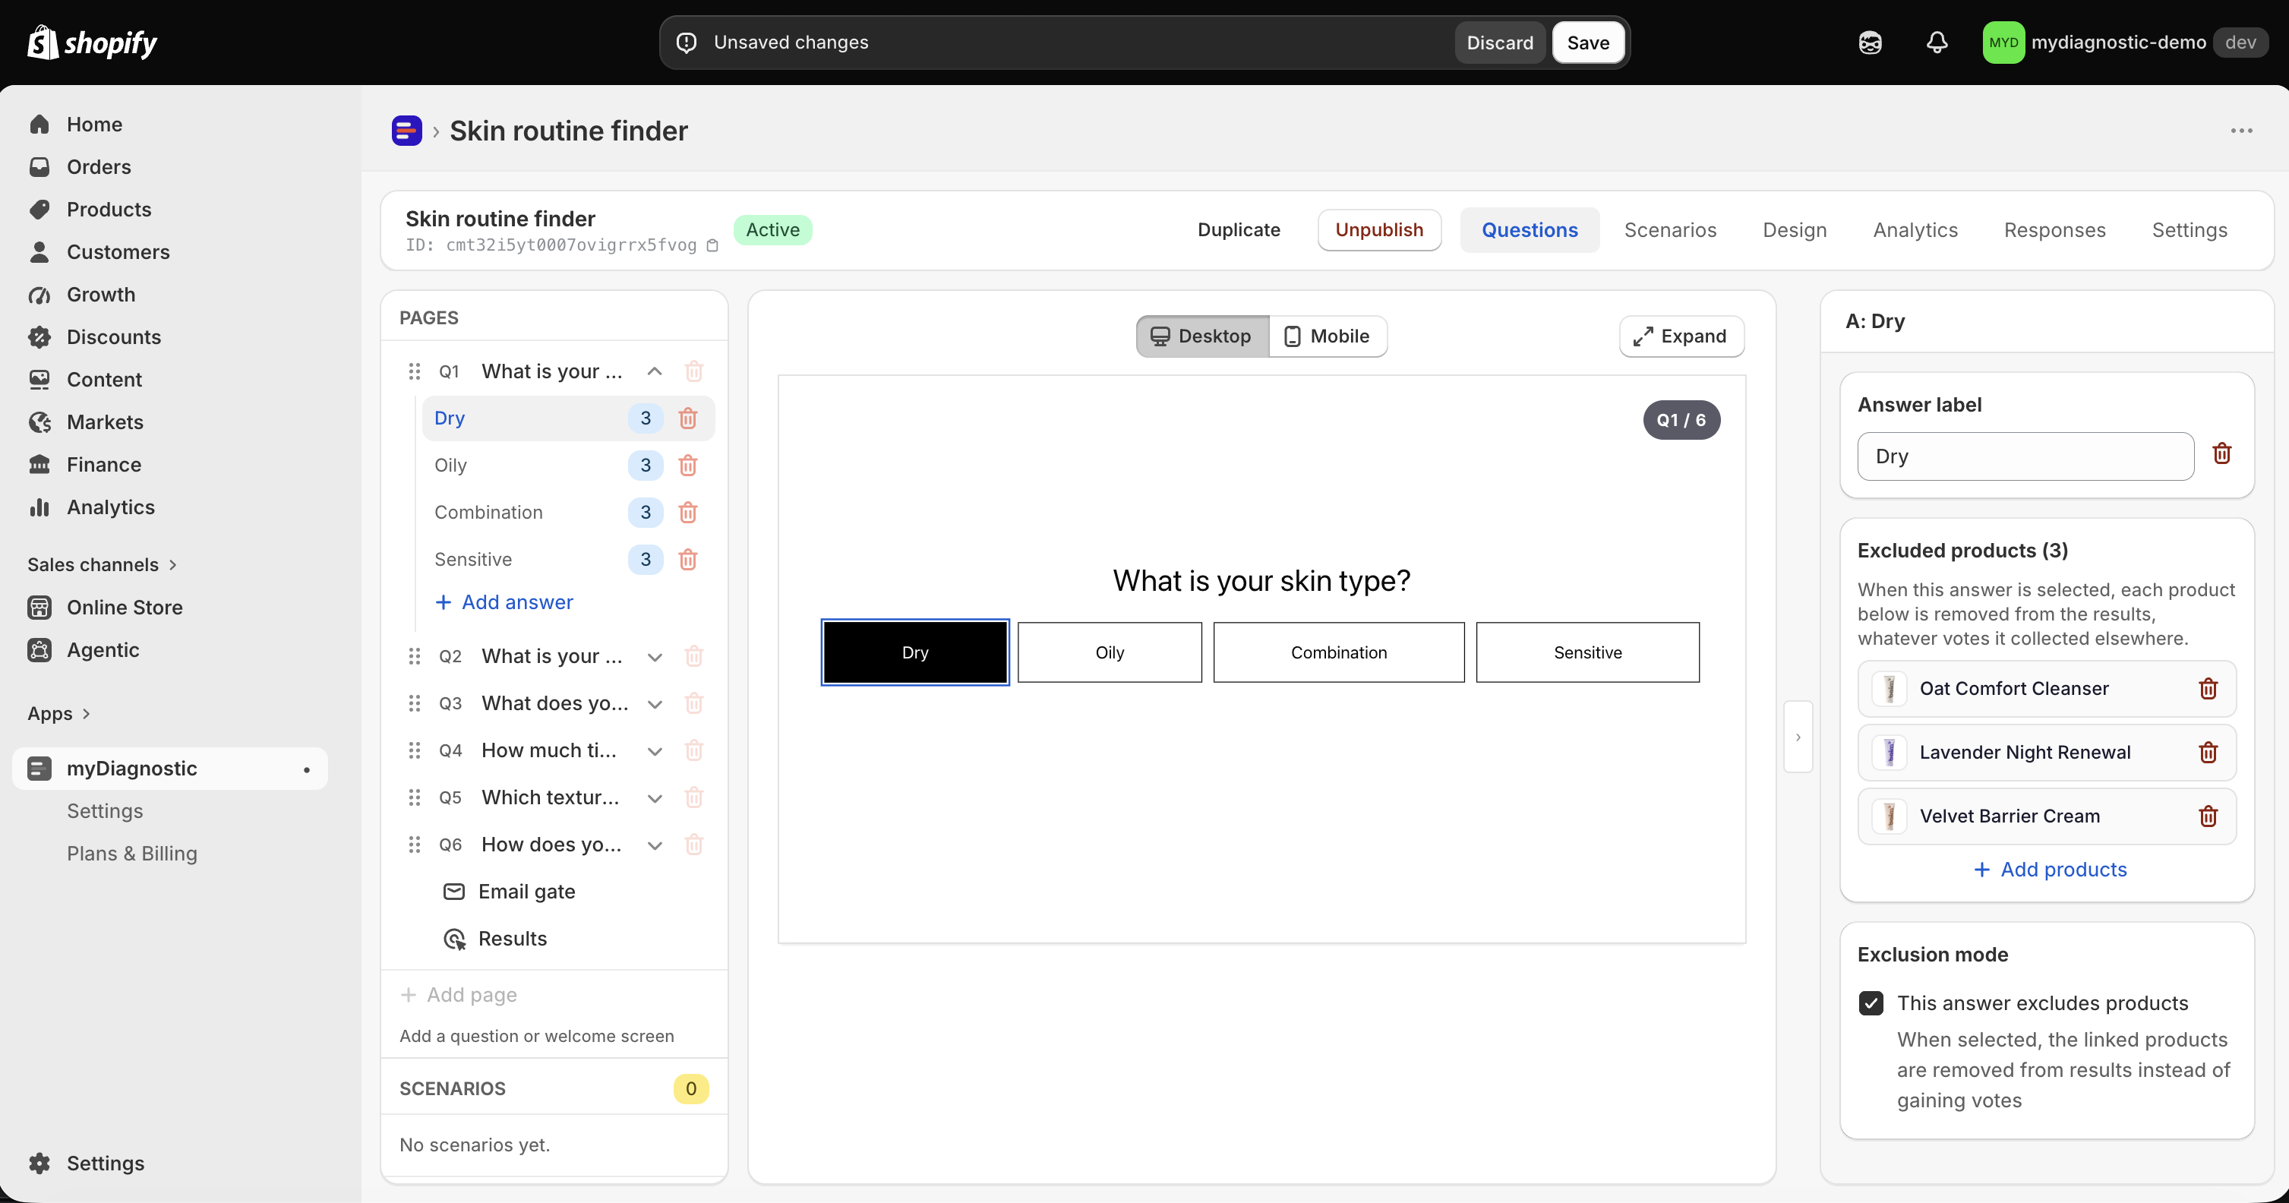The image size is (2289, 1203).
Task: Remove Lavender Night Renewal from excluded products
Action: click(x=2208, y=753)
